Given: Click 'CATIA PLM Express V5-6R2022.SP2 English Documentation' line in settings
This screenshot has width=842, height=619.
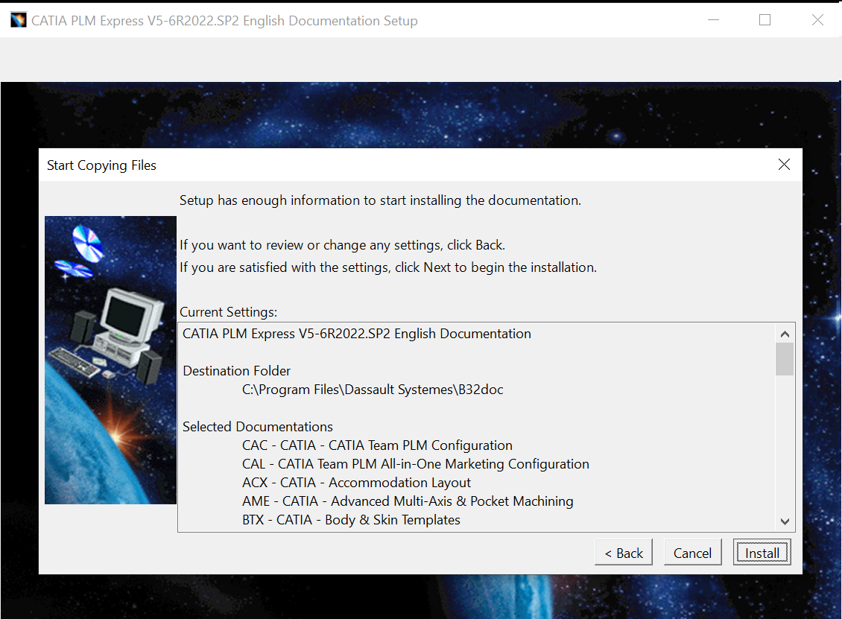Looking at the screenshot, I should pyautogui.click(x=357, y=334).
